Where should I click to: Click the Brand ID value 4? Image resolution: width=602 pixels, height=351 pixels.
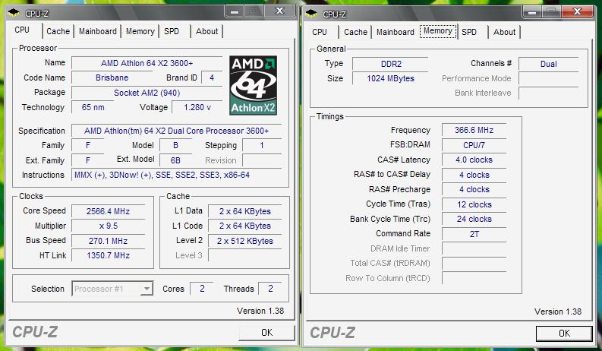point(212,77)
